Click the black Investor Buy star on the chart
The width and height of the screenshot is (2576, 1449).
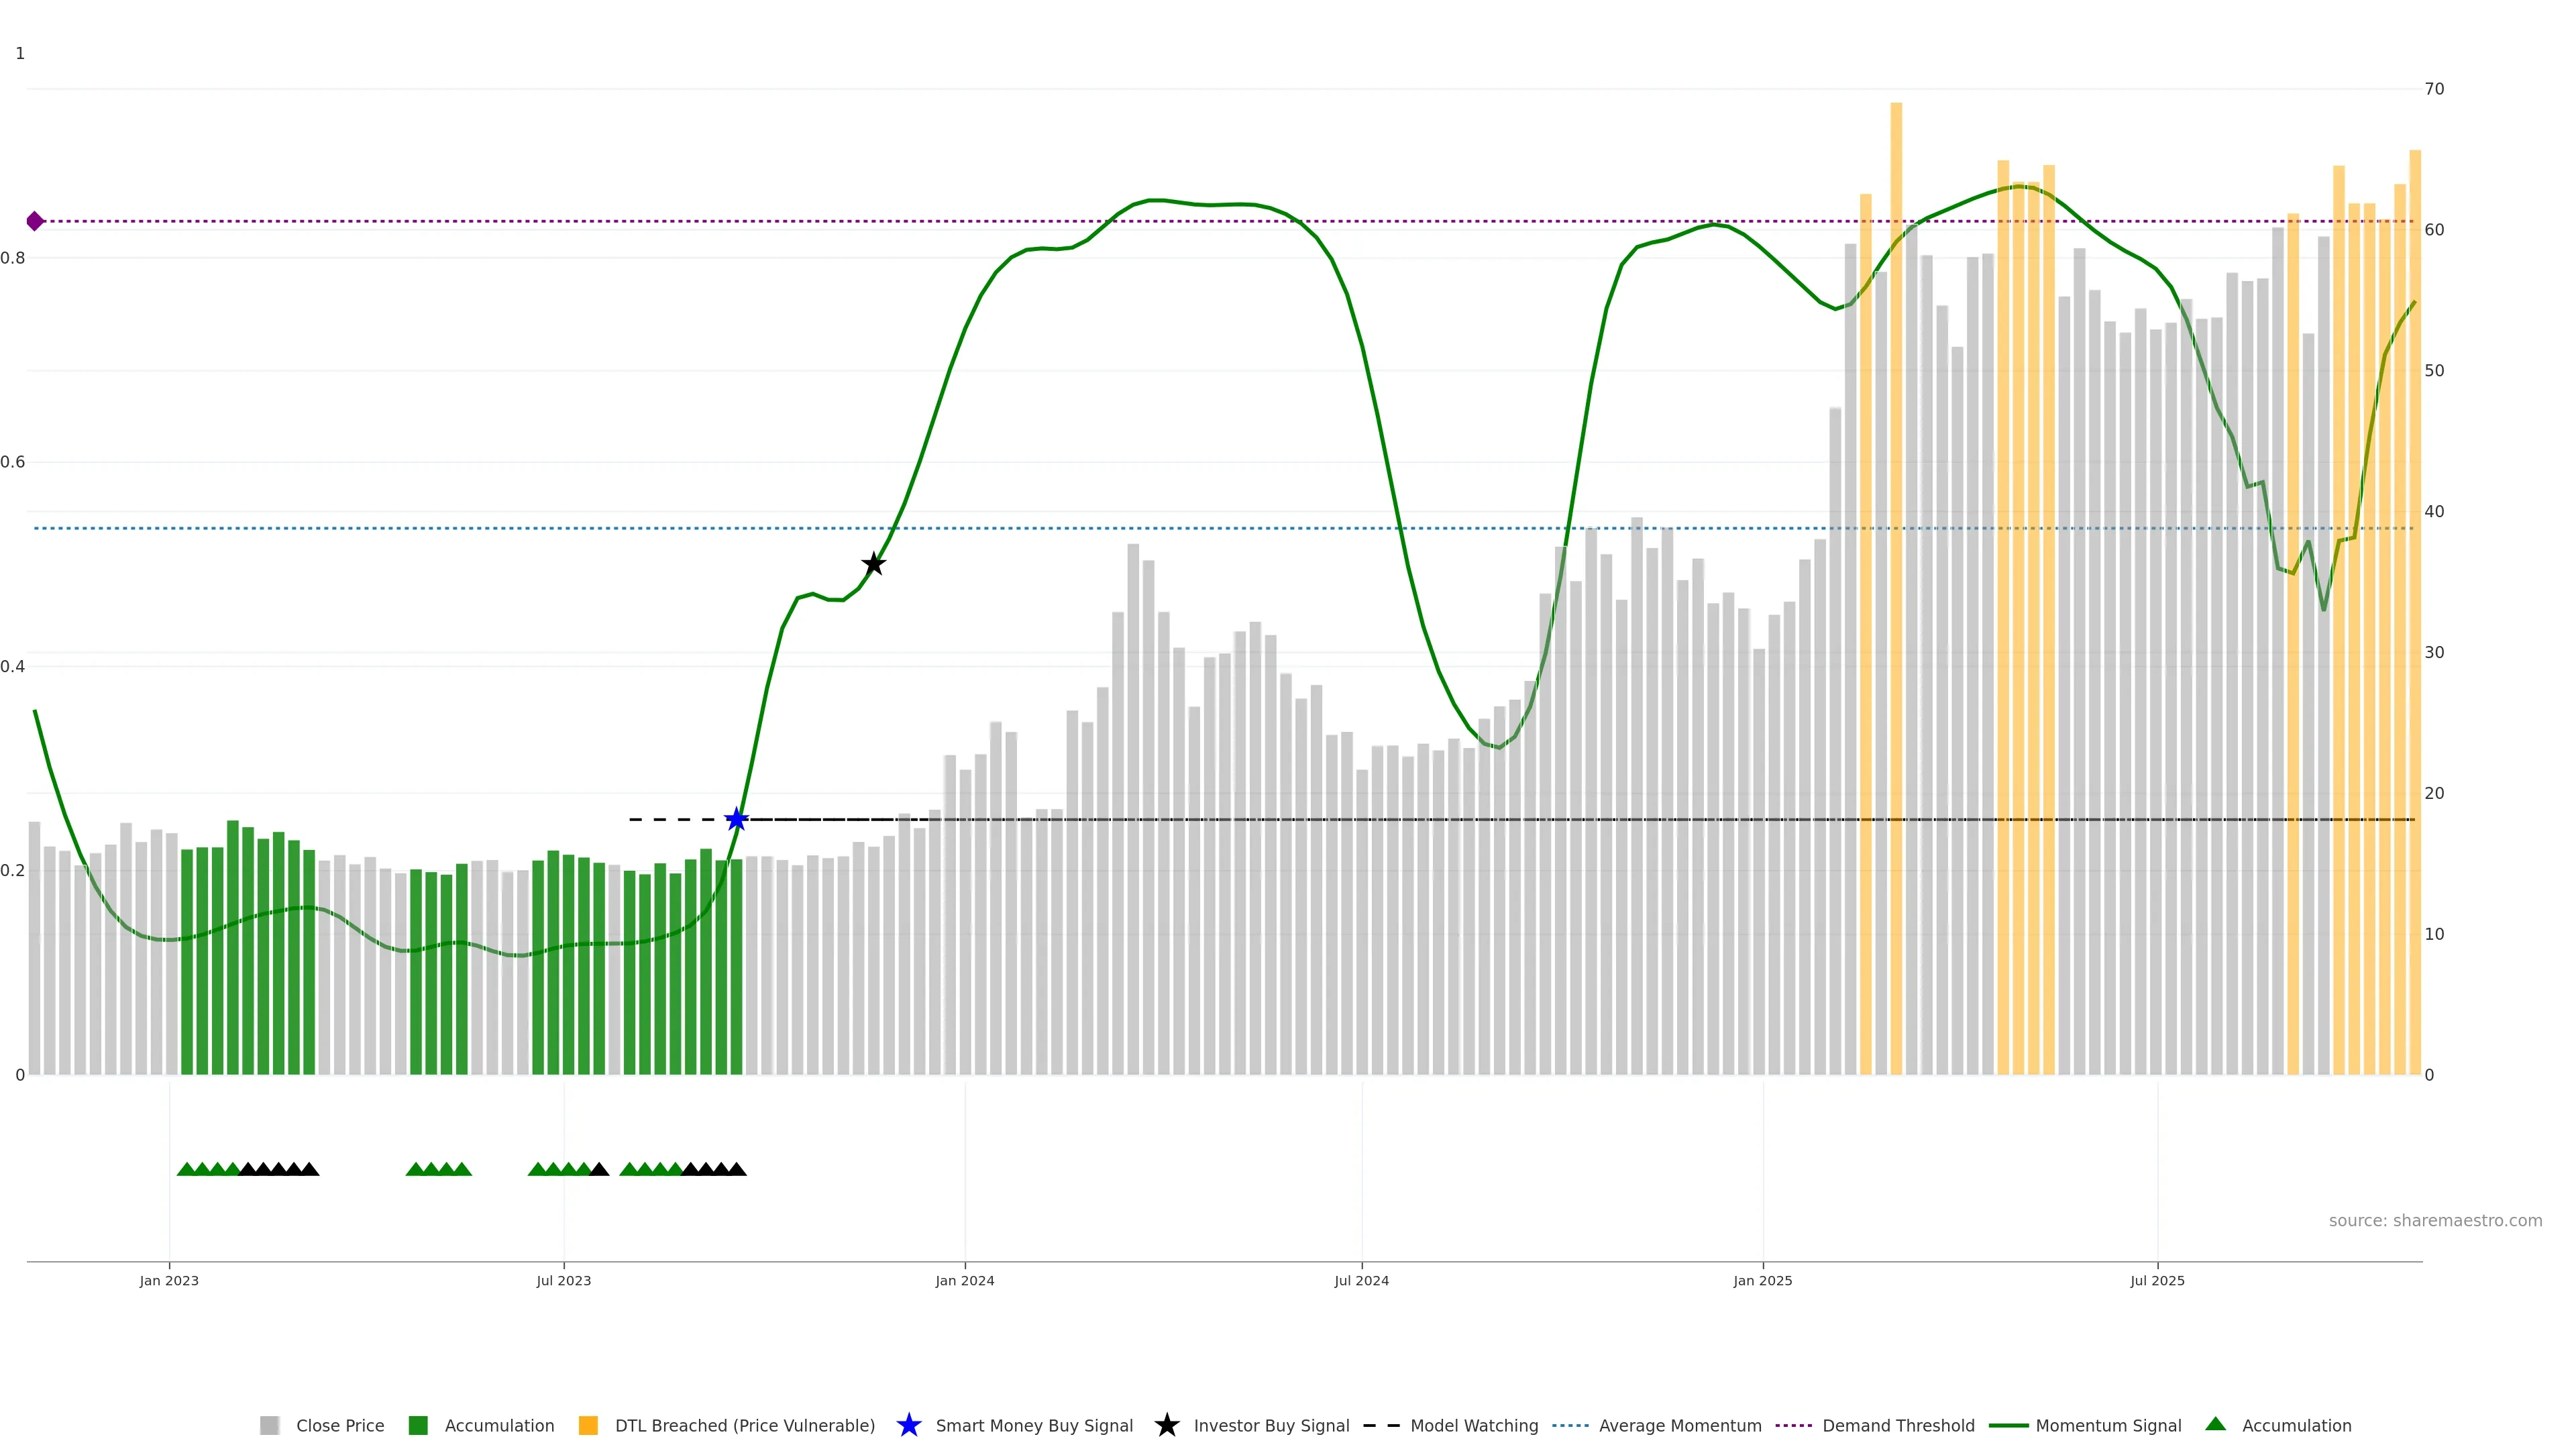[x=873, y=564]
